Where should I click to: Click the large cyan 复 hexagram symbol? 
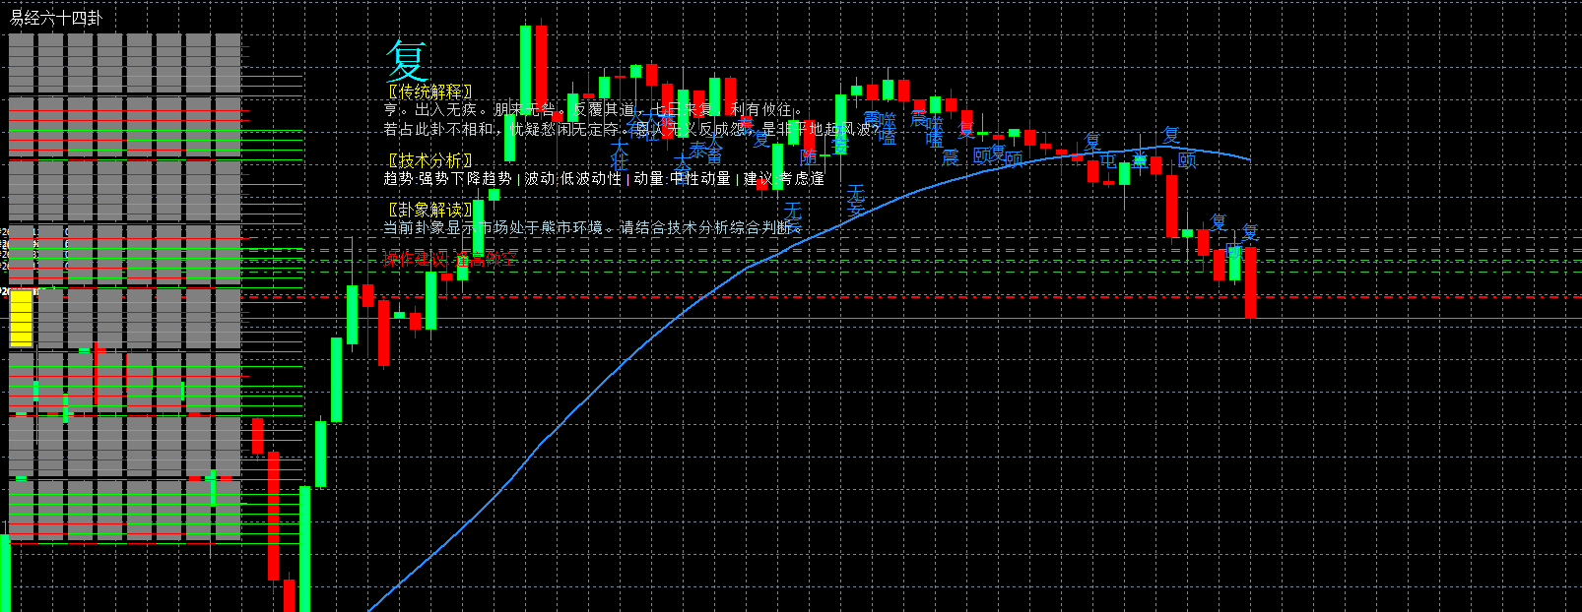407,60
